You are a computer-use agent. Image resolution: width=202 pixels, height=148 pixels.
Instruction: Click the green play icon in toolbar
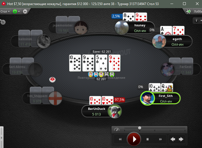tap(15, 12)
